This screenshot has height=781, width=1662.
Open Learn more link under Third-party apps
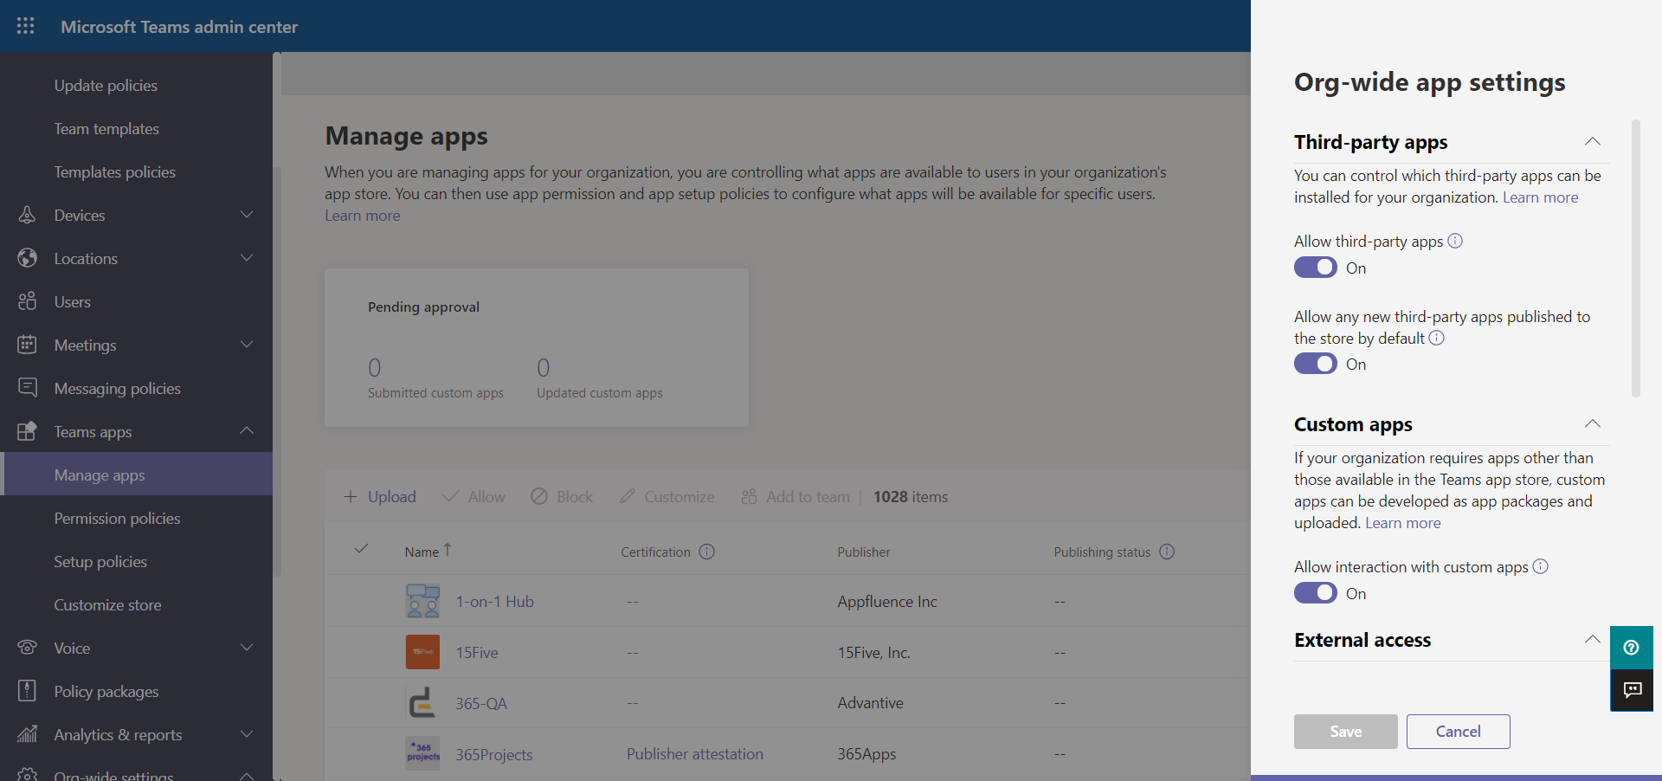(1540, 197)
